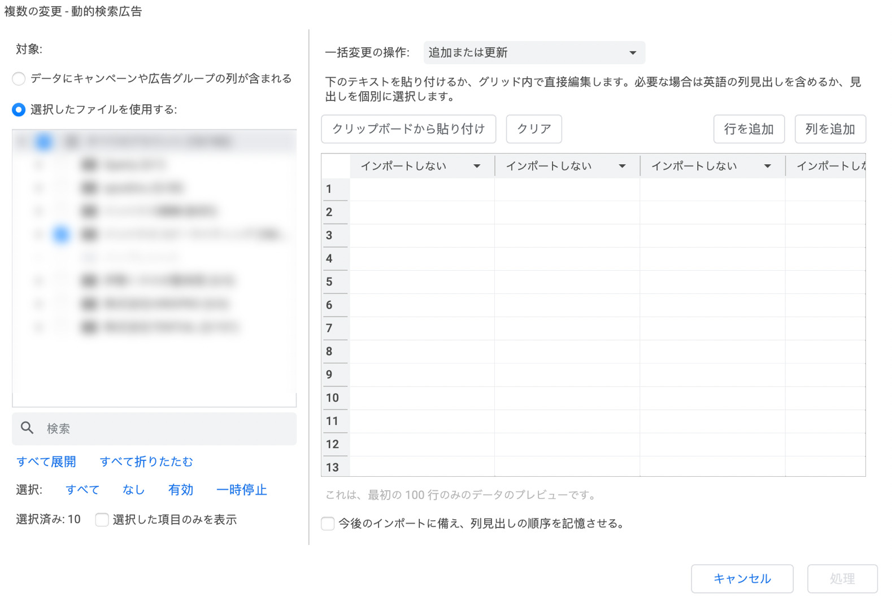Toggle 列見出しの順序を記憶させる checkbox
Viewport: 892px width, 611px height.
click(x=328, y=524)
